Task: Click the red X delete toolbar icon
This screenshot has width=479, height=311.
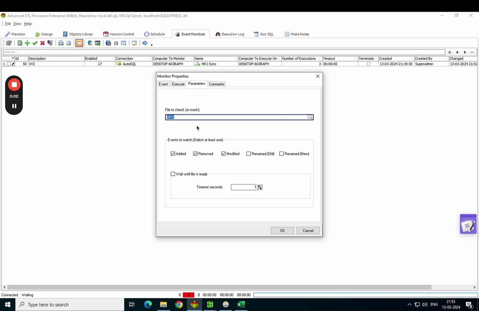Action: point(42,43)
